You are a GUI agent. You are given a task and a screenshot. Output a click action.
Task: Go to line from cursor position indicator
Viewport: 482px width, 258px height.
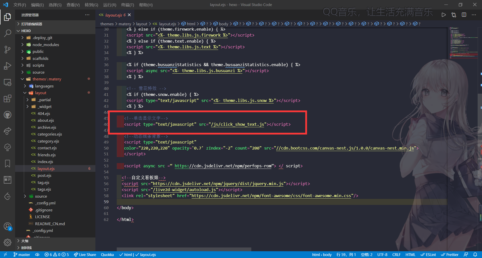point(346,254)
